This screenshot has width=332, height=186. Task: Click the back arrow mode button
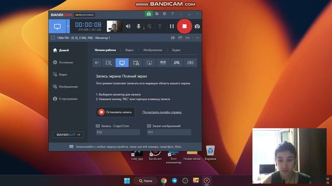tap(97, 63)
